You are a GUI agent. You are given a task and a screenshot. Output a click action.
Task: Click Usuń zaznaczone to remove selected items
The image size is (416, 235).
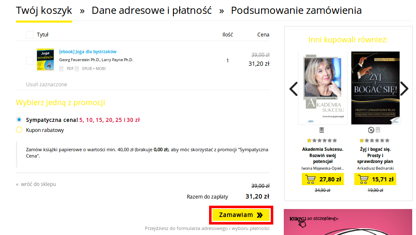(47, 85)
